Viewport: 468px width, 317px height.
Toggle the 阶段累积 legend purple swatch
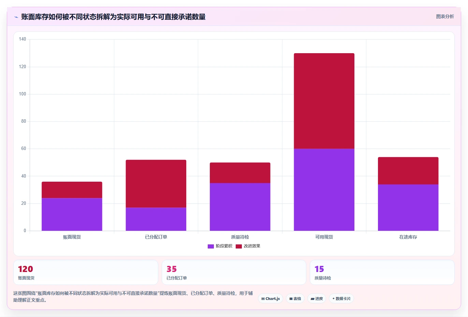[x=211, y=246]
